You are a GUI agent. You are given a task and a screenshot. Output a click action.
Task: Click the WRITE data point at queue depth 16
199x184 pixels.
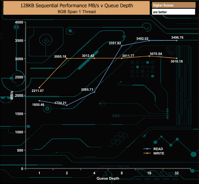pyautogui.click(x=149, y=56)
